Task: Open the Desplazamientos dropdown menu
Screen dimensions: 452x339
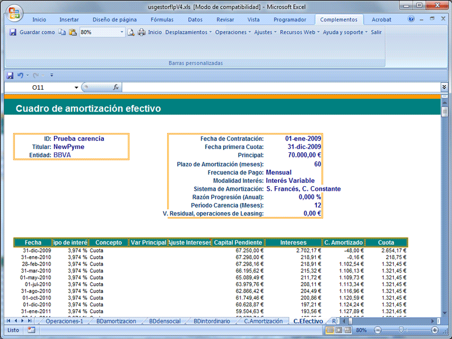Action: [188, 32]
